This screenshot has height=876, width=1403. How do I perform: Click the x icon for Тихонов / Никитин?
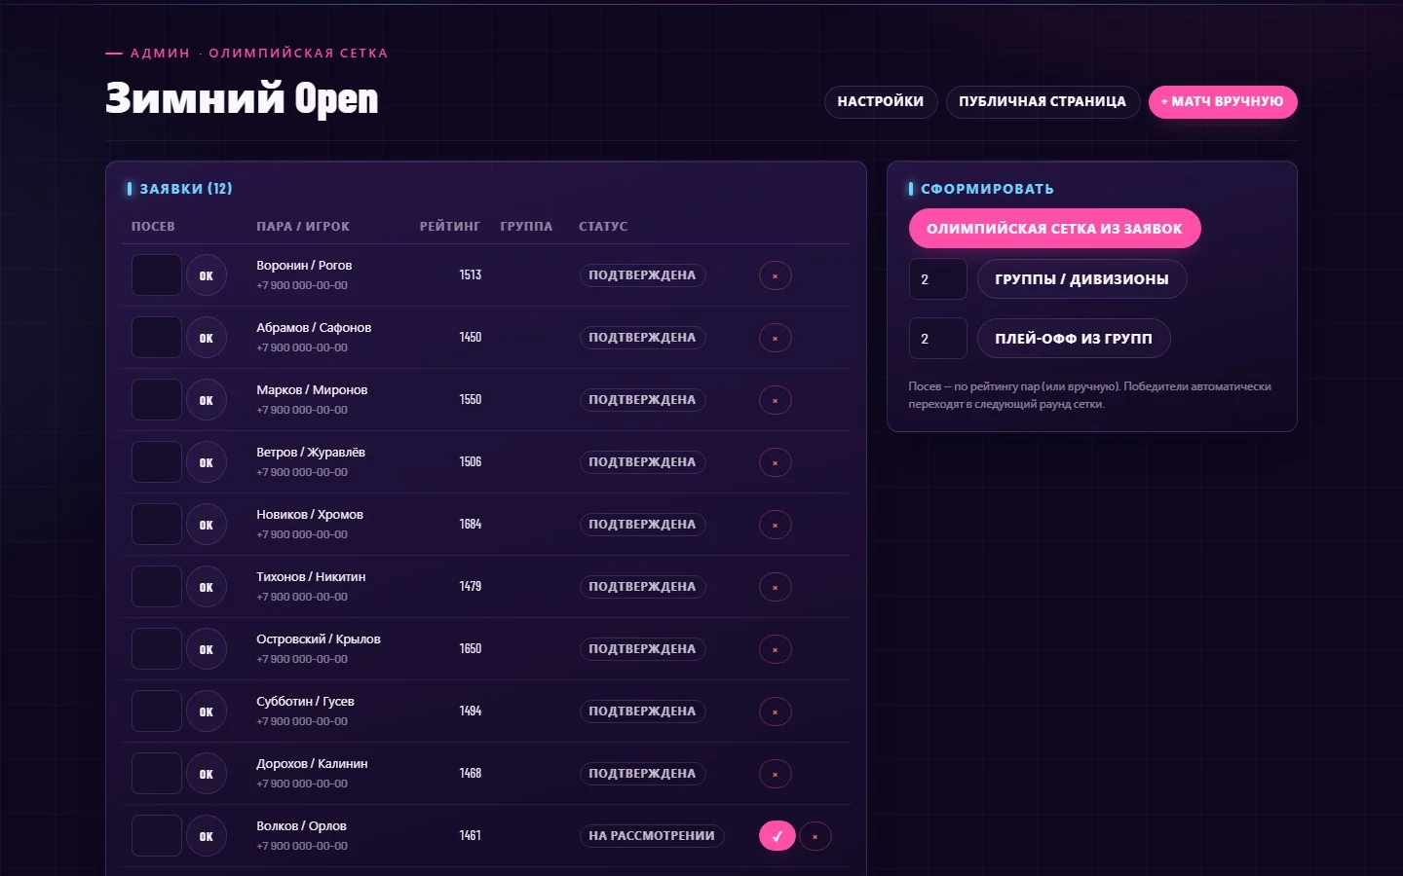tap(776, 587)
